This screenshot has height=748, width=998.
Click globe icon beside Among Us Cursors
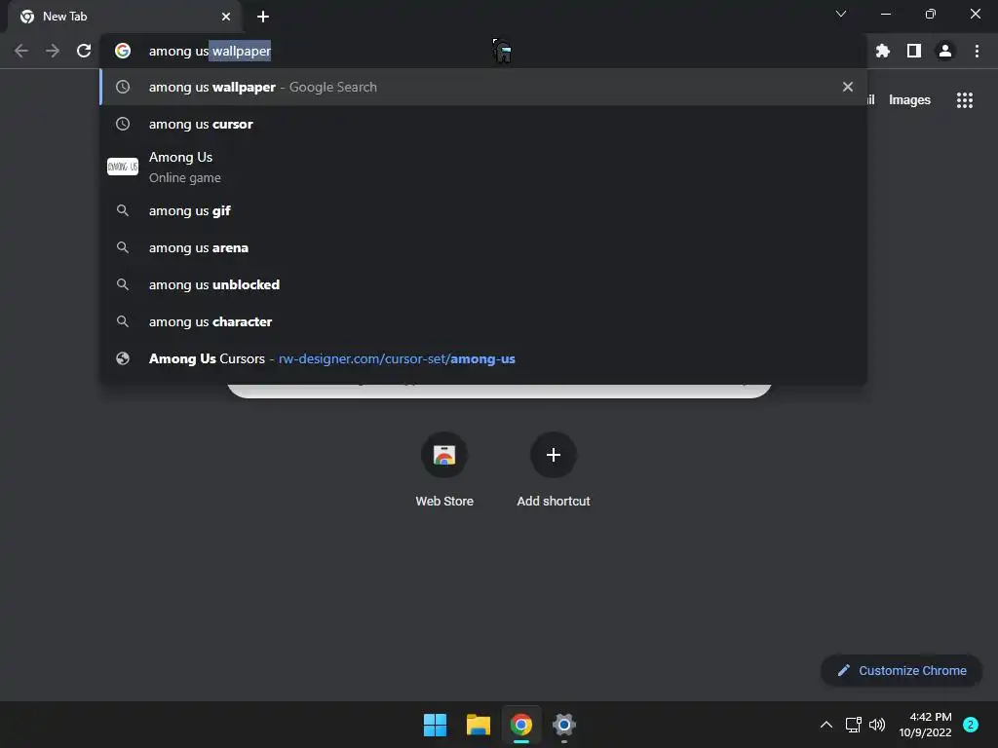point(123,358)
